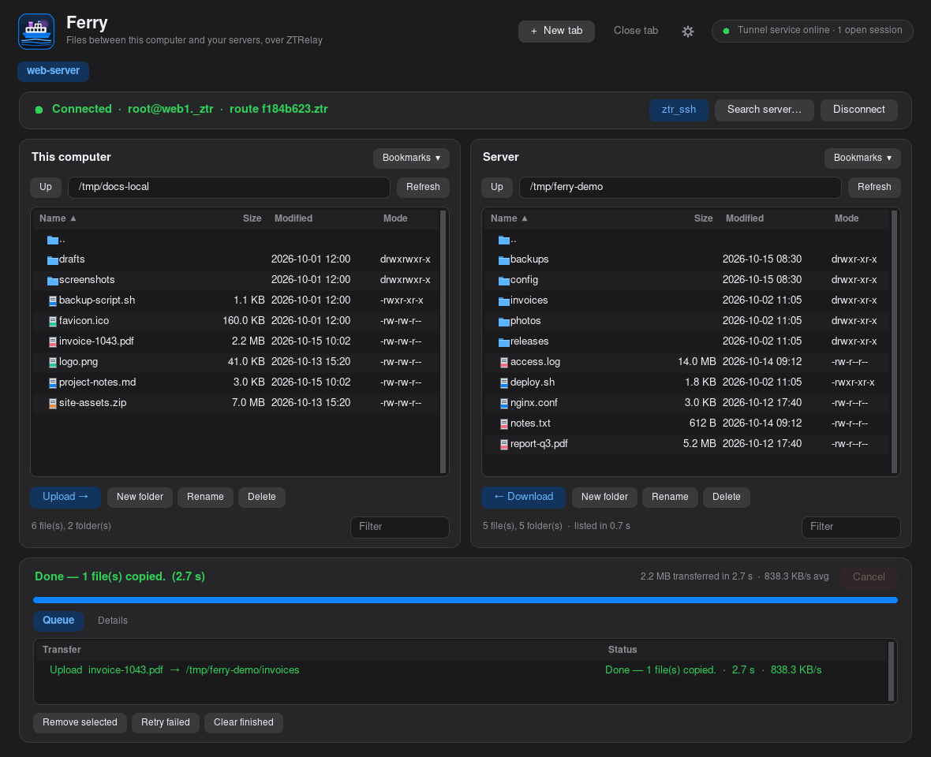Viewport: 931px width, 757px height.
Task: Switch to the web-server session tab
Action: tap(54, 71)
